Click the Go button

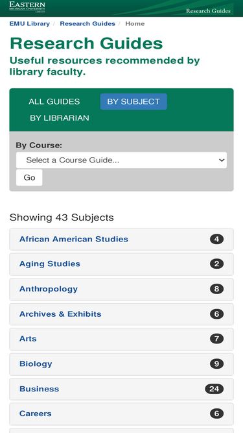(29, 178)
